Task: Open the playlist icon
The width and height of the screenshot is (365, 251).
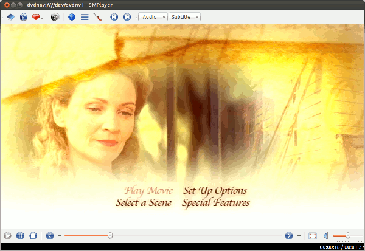Action: point(85,17)
